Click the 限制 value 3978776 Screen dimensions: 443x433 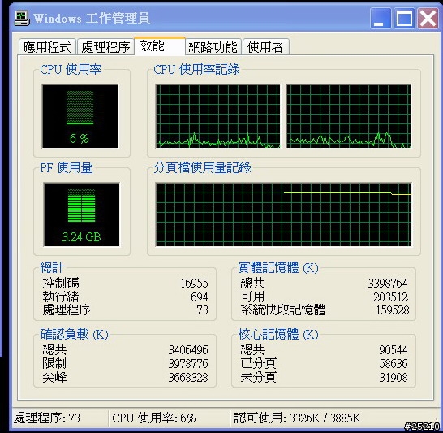click(x=188, y=363)
